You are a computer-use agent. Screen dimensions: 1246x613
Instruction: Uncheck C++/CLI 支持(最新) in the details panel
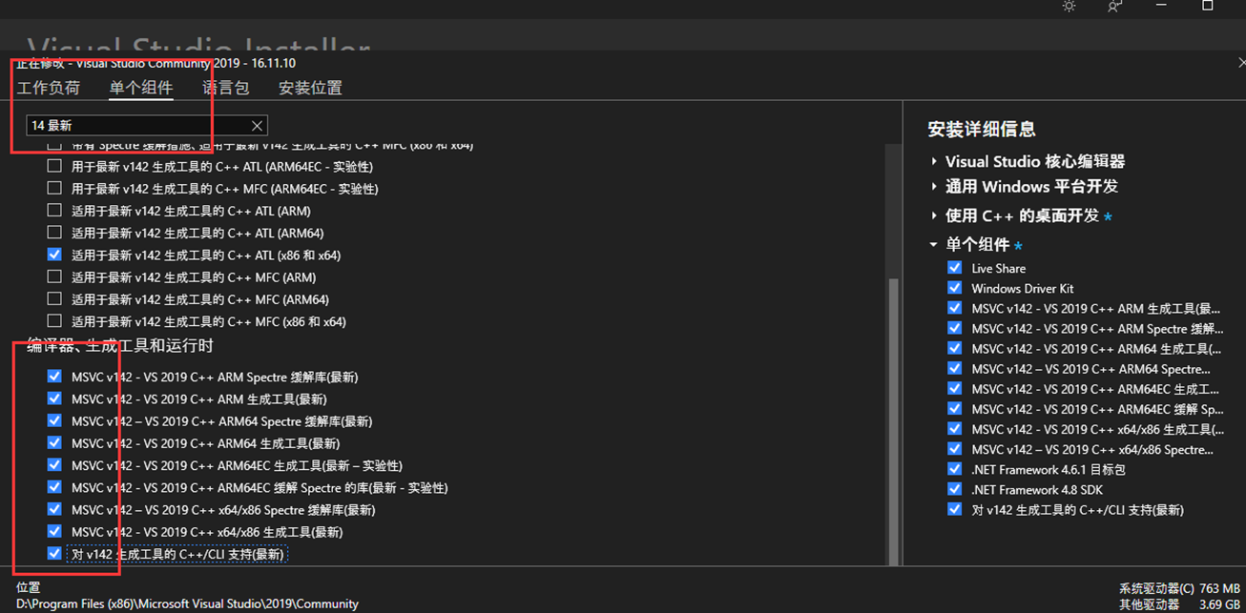coord(955,509)
